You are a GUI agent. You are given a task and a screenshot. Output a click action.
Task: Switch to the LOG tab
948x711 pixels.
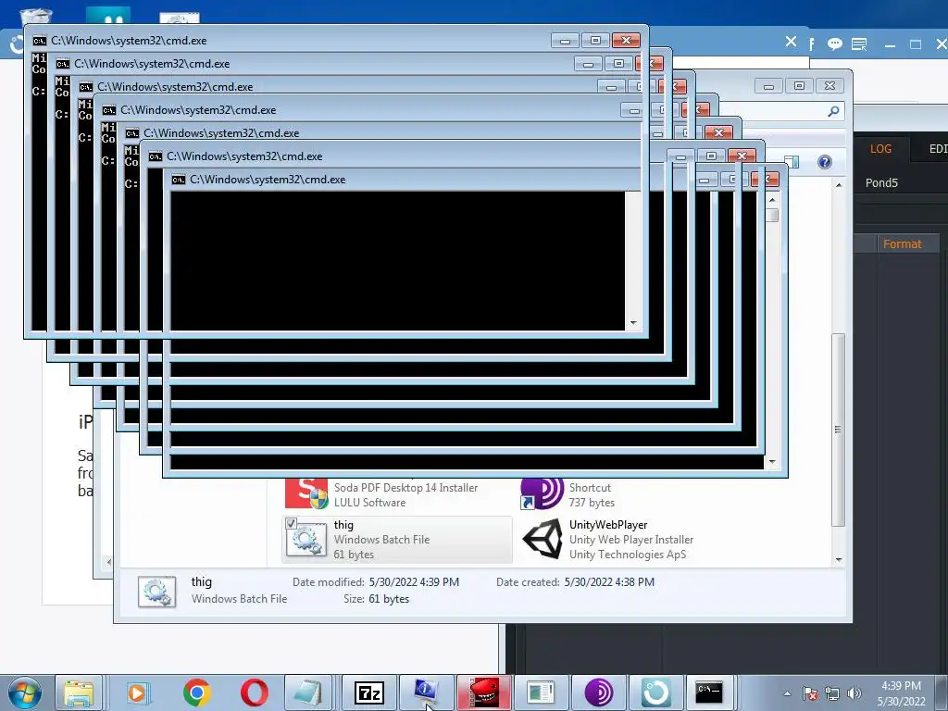pos(880,149)
